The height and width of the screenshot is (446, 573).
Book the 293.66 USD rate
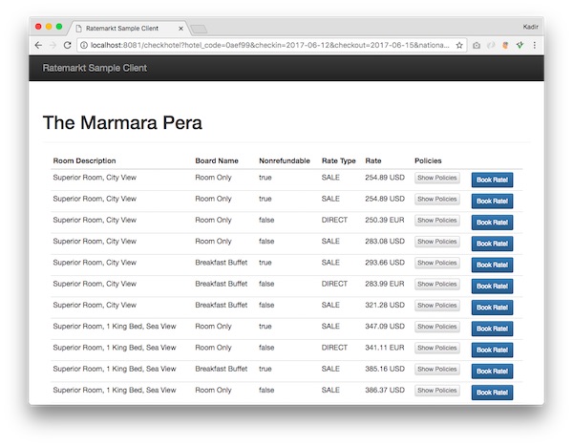(x=492, y=265)
